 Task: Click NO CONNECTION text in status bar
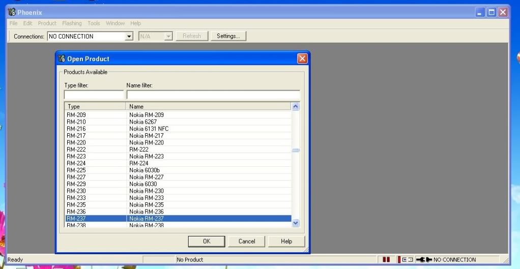[454, 260]
